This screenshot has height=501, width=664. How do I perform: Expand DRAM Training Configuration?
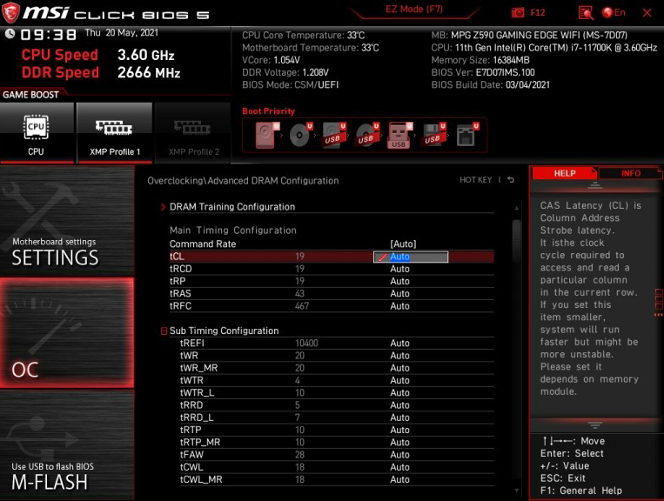(x=231, y=207)
